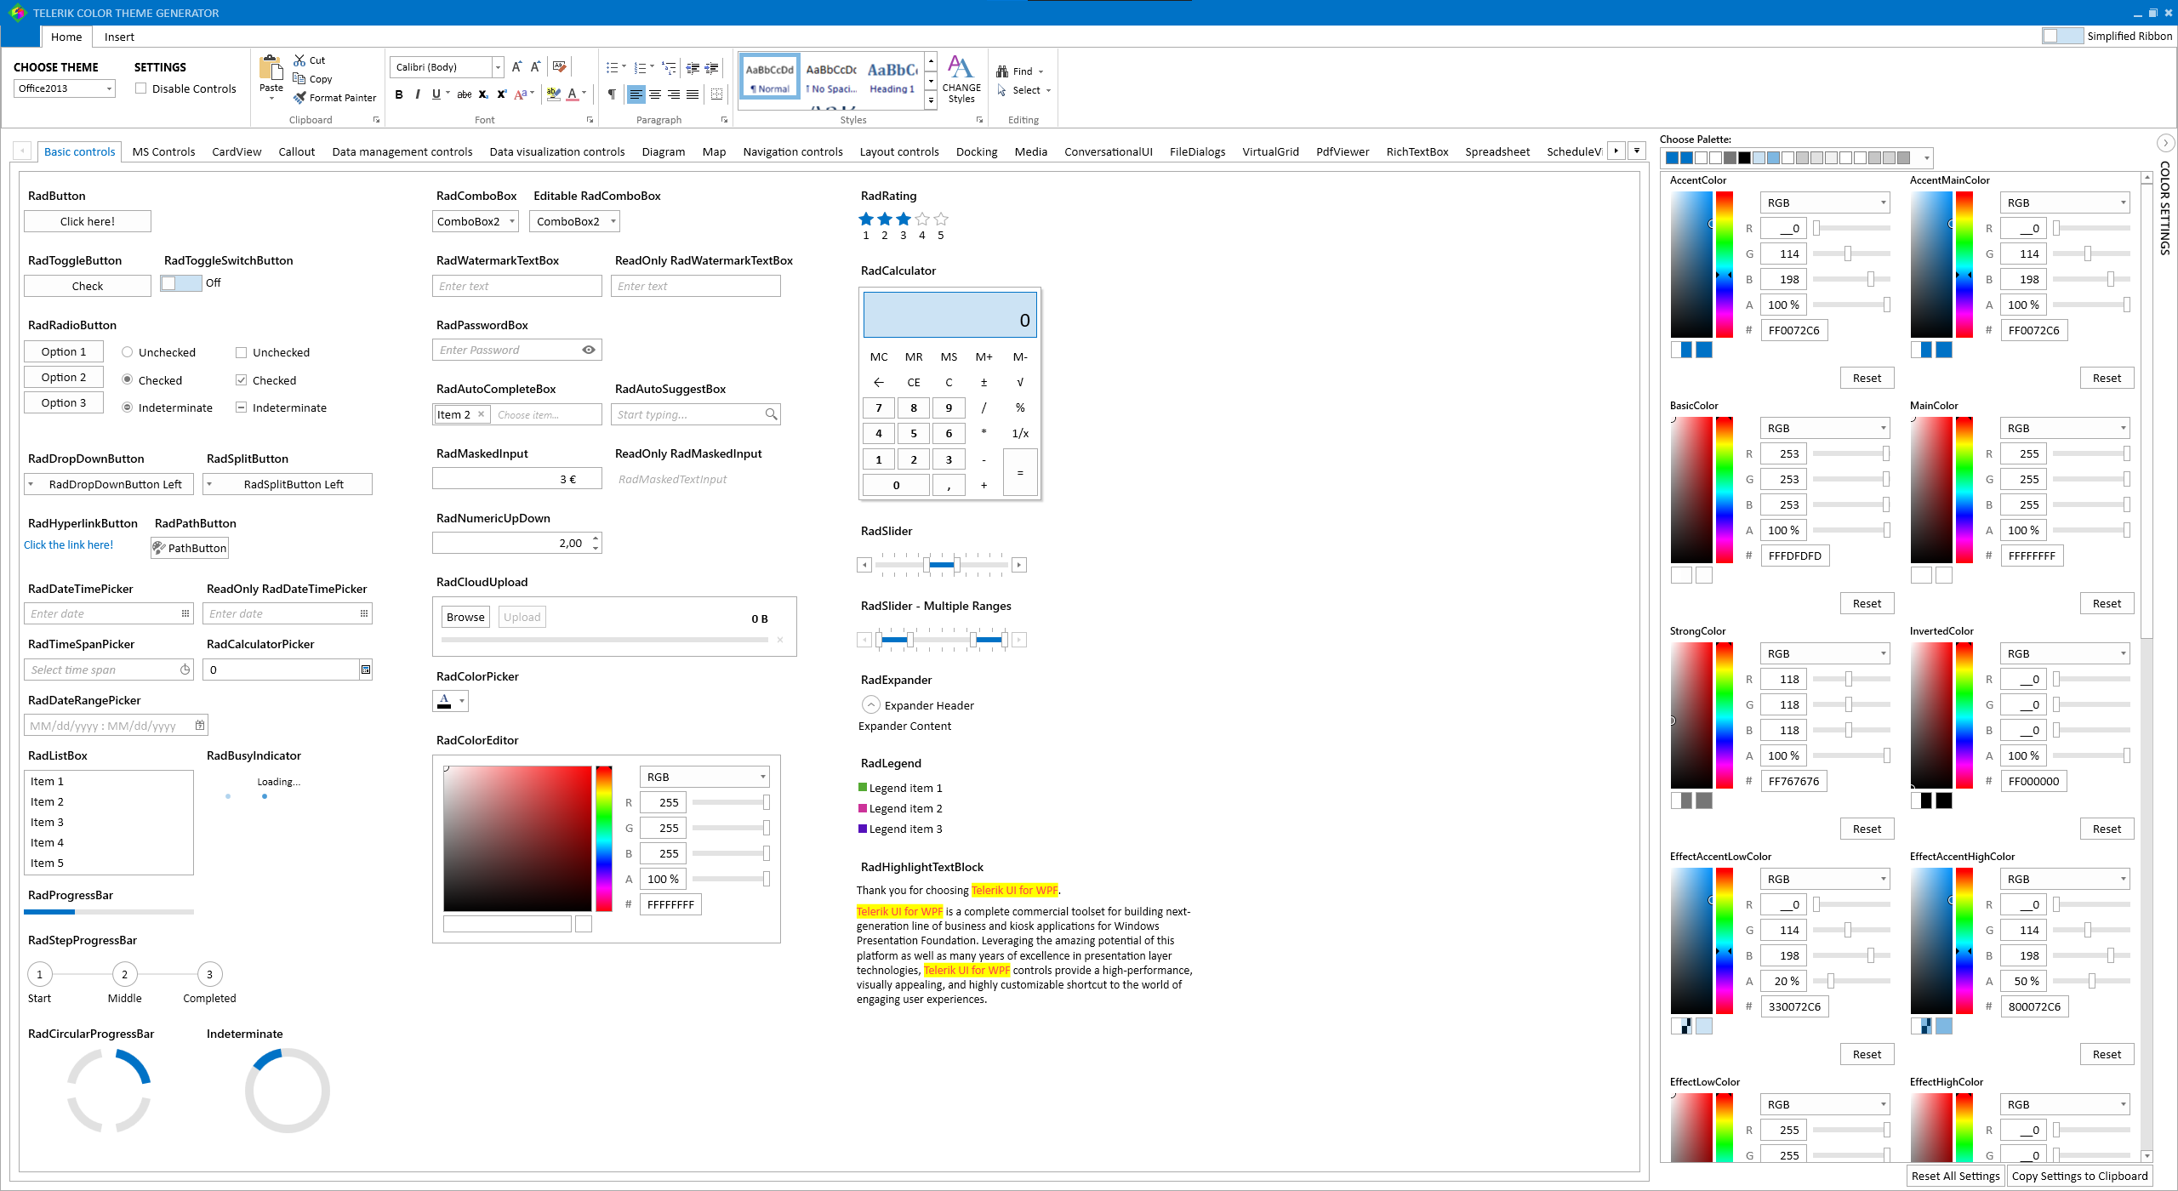Screen dimensions: 2178x1191
Task: Click the bullets list icon
Action: click(x=613, y=67)
